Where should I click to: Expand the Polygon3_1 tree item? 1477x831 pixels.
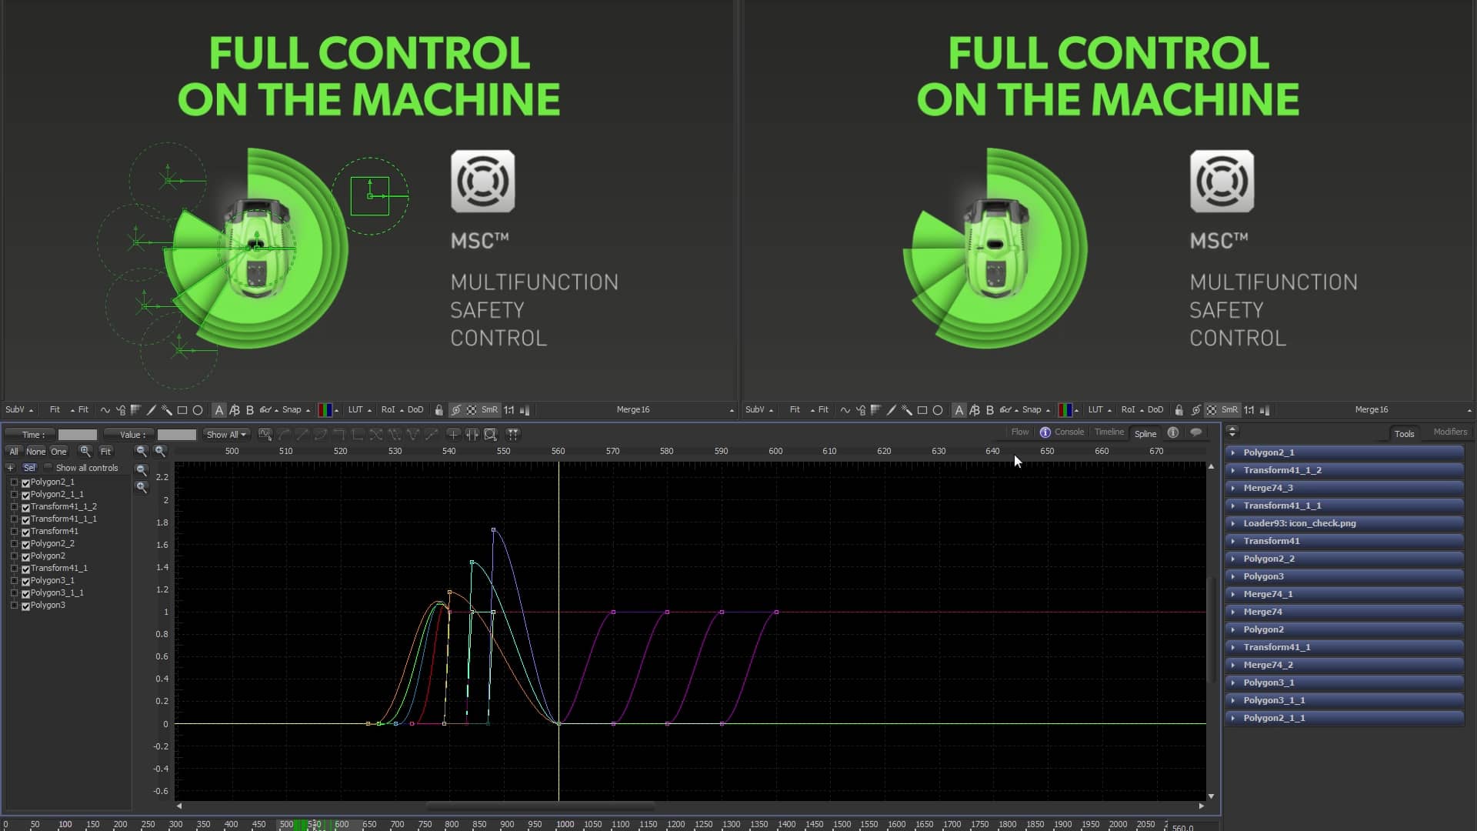(x=15, y=580)
